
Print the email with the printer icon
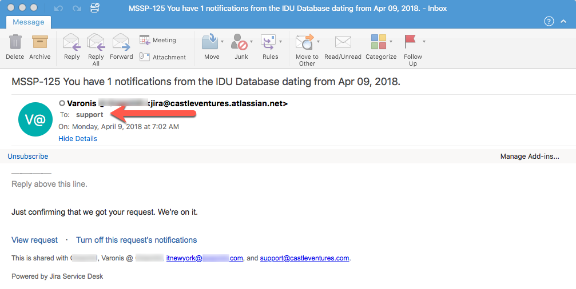(94, 7)
